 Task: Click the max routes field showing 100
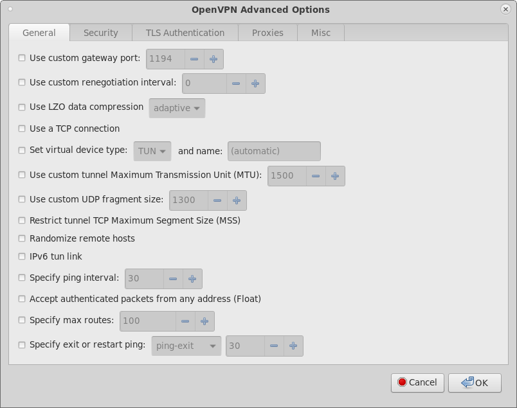tap(148, 321)
